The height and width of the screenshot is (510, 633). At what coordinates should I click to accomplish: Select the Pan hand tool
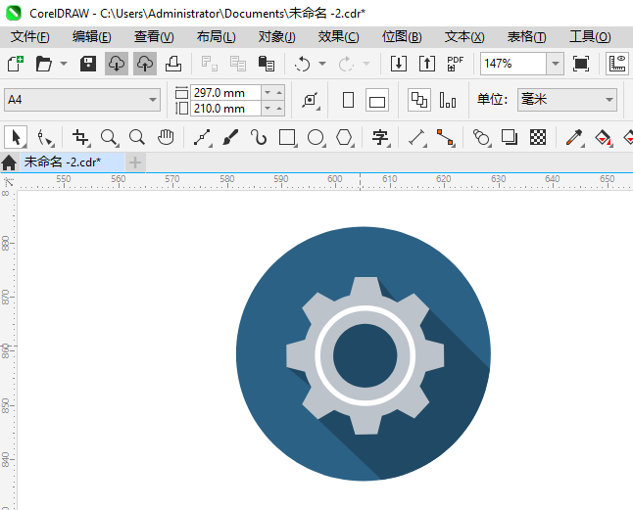(166, 137)
